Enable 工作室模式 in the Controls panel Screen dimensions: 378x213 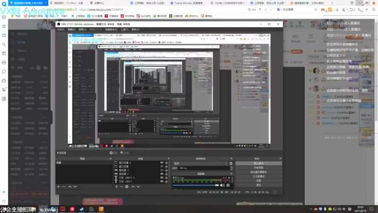coord(258,176)
